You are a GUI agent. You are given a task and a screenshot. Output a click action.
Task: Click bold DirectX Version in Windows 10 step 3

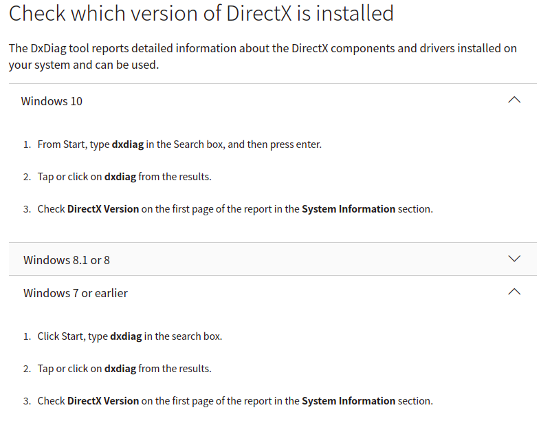103,209
